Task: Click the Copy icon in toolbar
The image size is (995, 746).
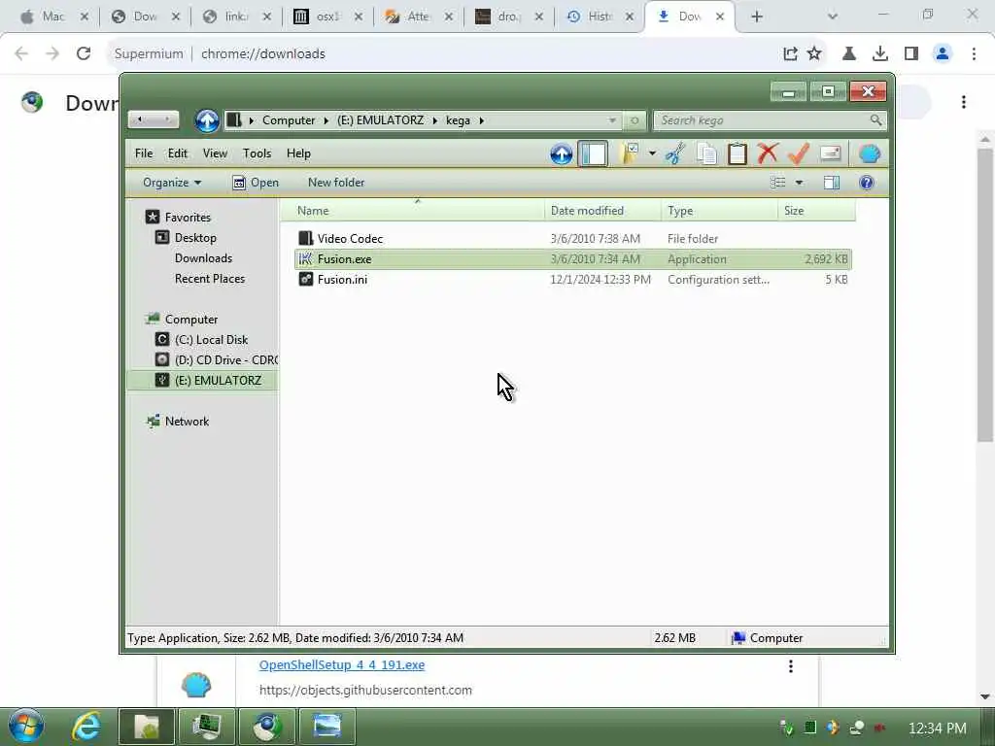Action: click(706, 153)
